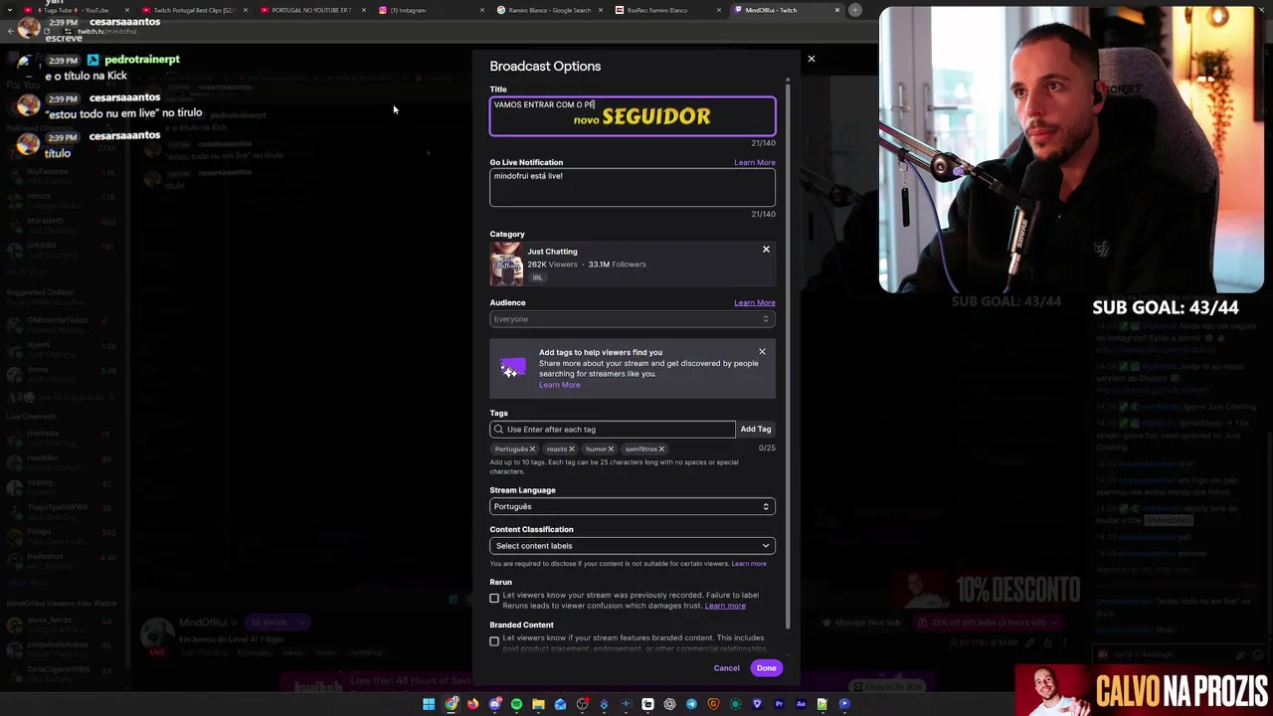
Task: Enable the Branded Content checkbox
Action: click(494, 641)
